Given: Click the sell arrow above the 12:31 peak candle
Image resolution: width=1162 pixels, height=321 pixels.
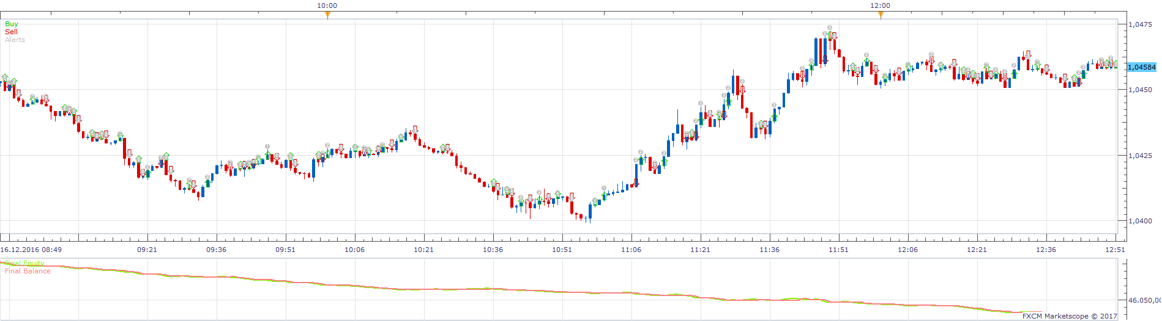Looking at the screenshot, I should (x=1028, y=54).
